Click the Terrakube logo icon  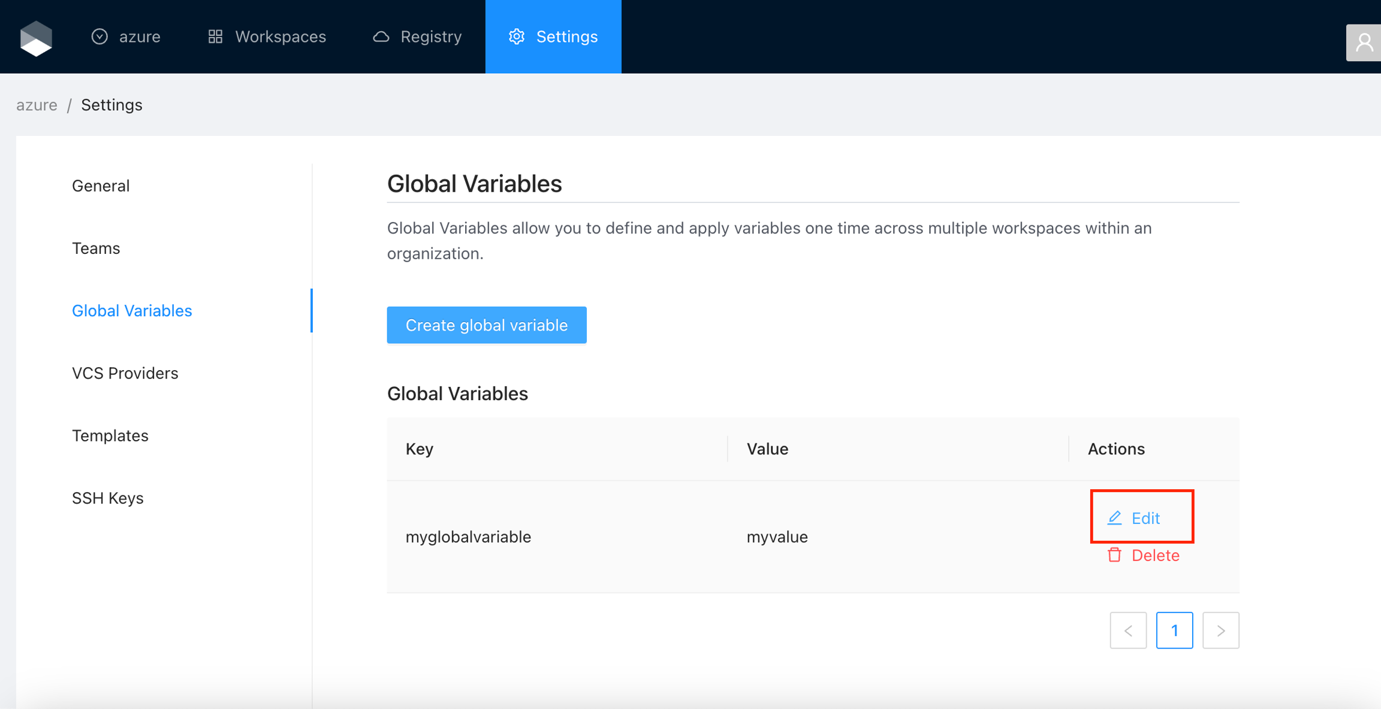click(36, 38)
